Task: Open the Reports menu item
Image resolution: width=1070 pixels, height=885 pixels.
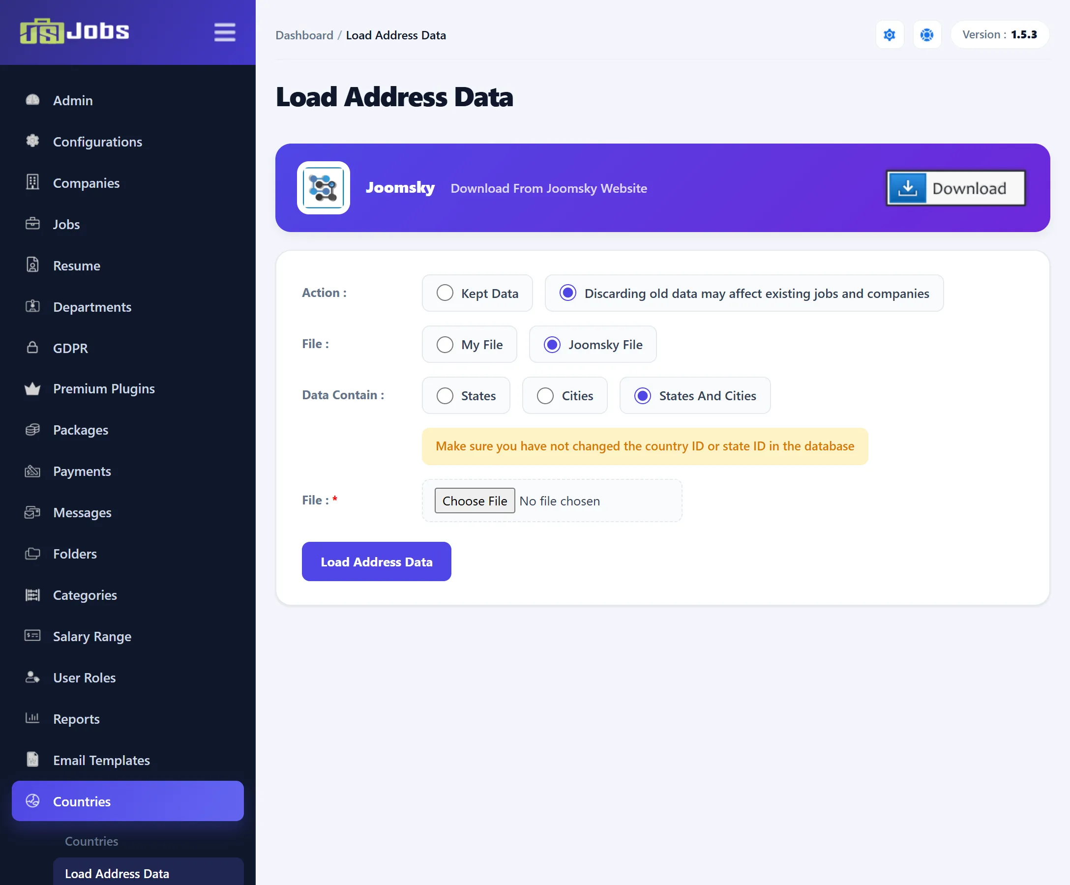Action: [127, 718]
